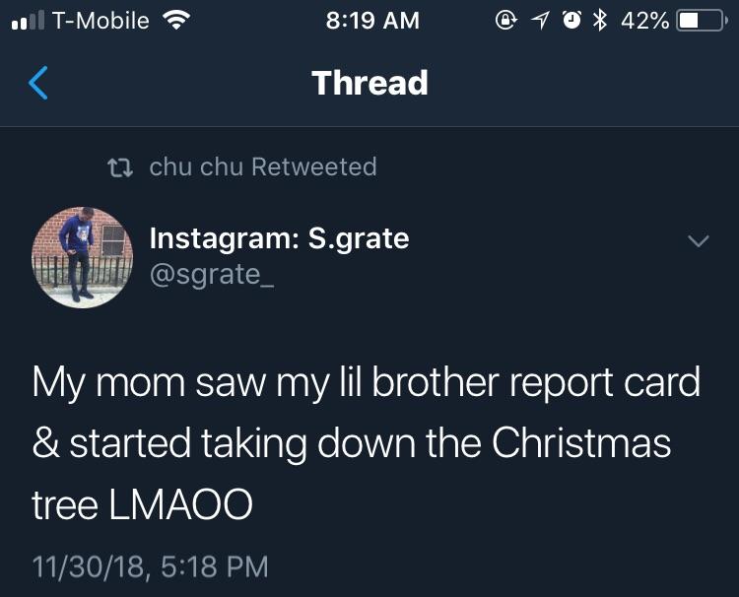
Task: Tap the Thread title
Action: (369, 83)
